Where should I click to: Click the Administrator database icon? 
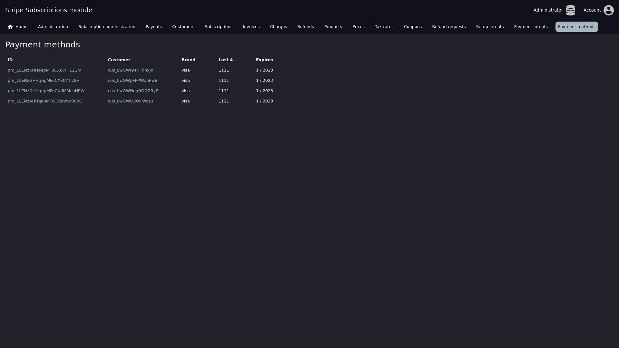tap(570, 10)
